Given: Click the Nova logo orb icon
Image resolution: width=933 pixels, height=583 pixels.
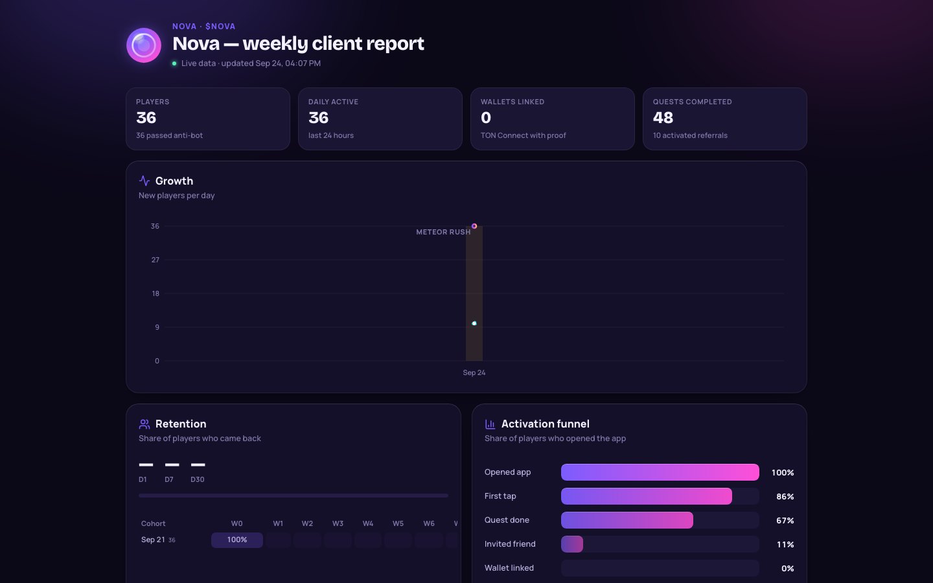Looking at the screenshot, I should click(144, 45).
